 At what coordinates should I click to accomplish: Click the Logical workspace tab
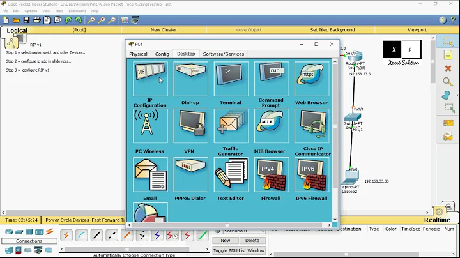pos(17,30)
